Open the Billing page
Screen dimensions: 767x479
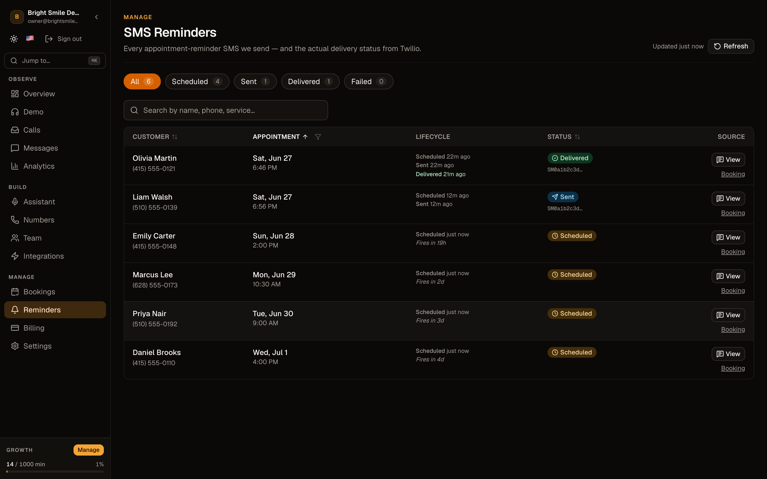point(55,328)
